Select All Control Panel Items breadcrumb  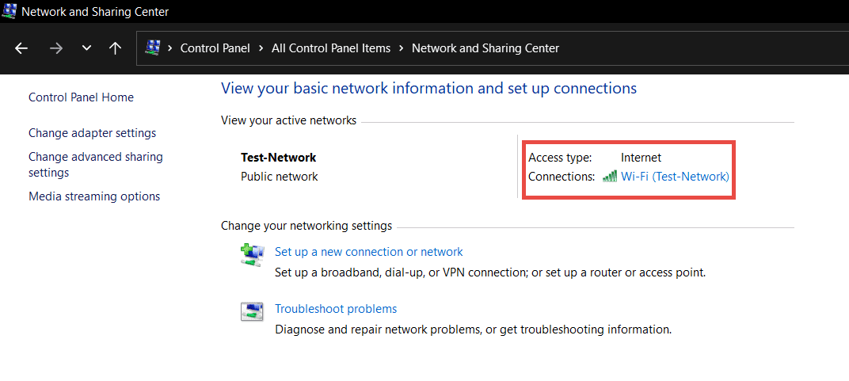(330, 48)
